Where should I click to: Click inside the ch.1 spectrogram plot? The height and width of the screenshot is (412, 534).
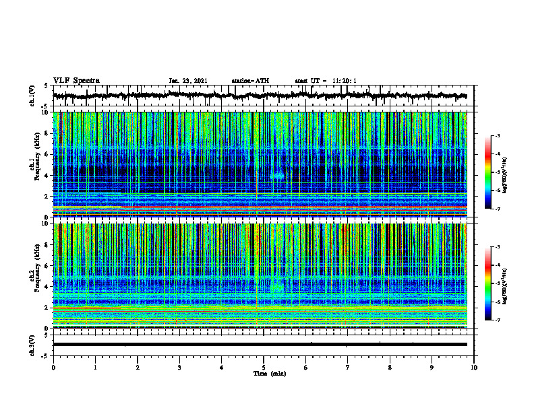point(260,164)
